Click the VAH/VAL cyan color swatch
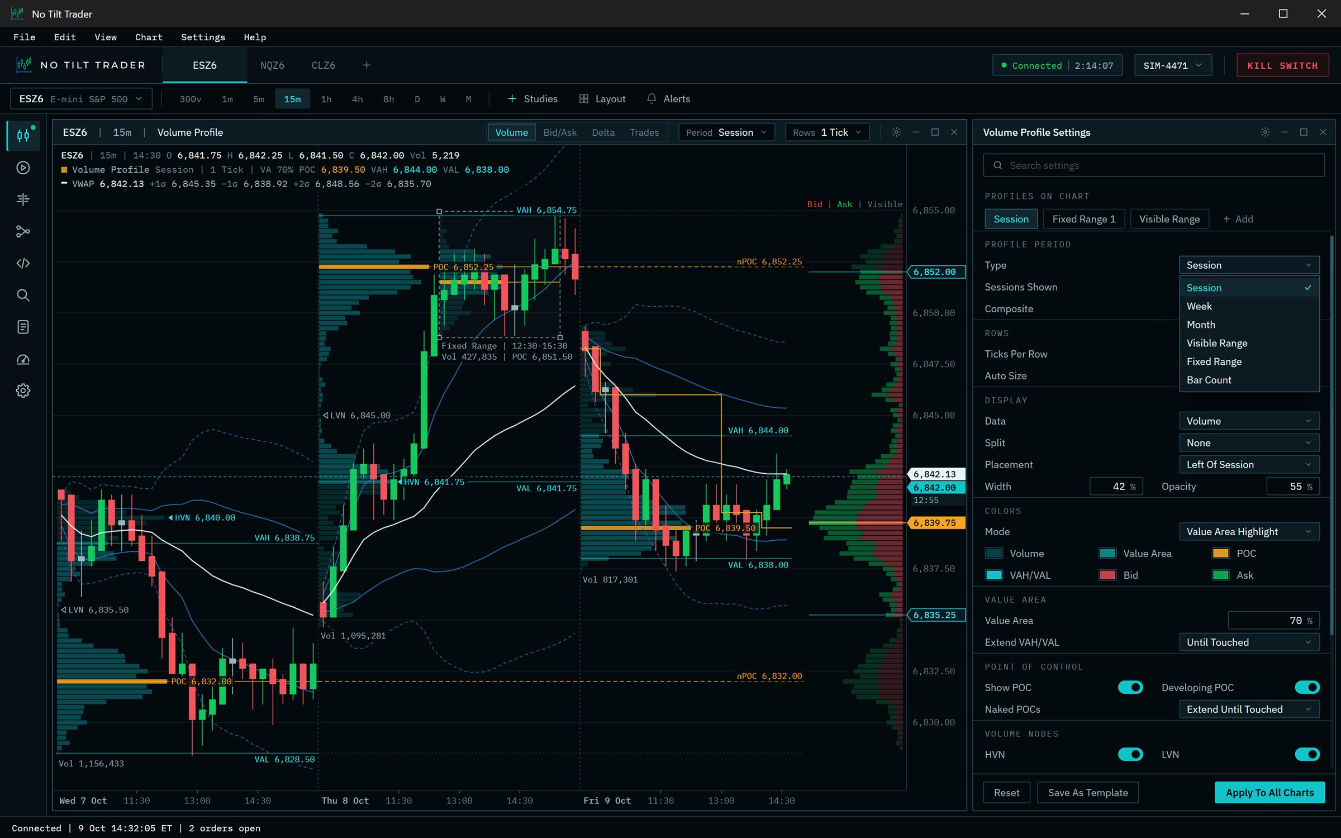The width and height of the screenshot is (1341, 838). (x=993, y=575)
